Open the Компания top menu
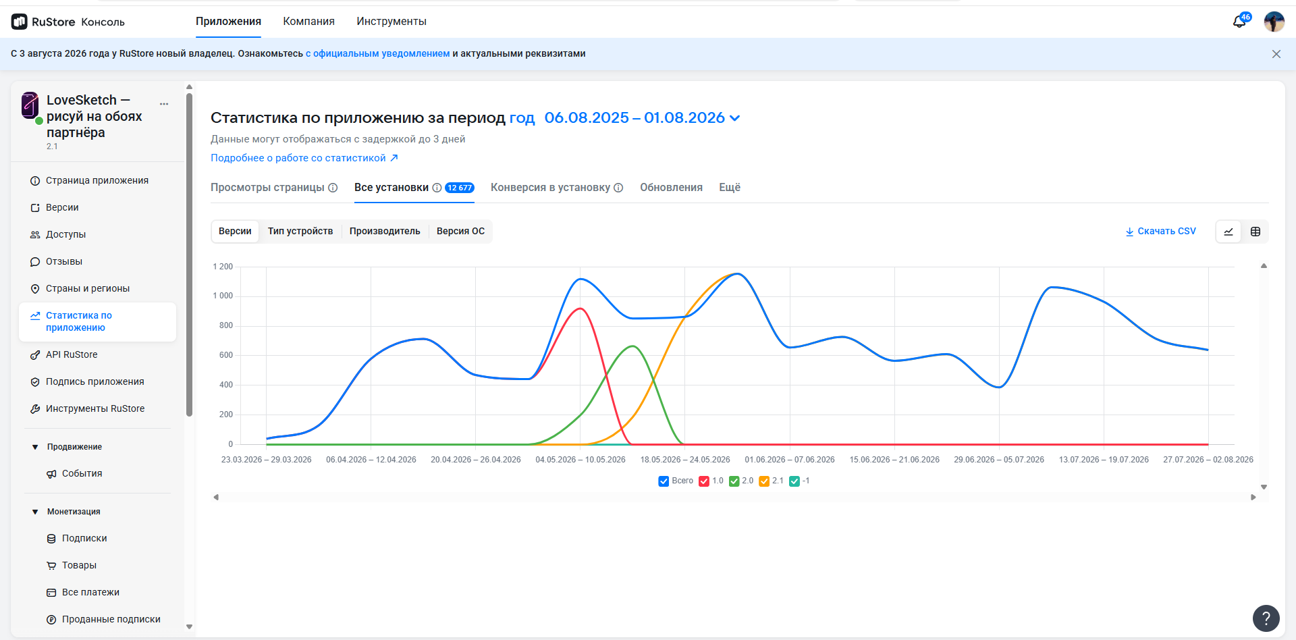The height and width of the screenshot is (640, 1296). coord(308,22)
